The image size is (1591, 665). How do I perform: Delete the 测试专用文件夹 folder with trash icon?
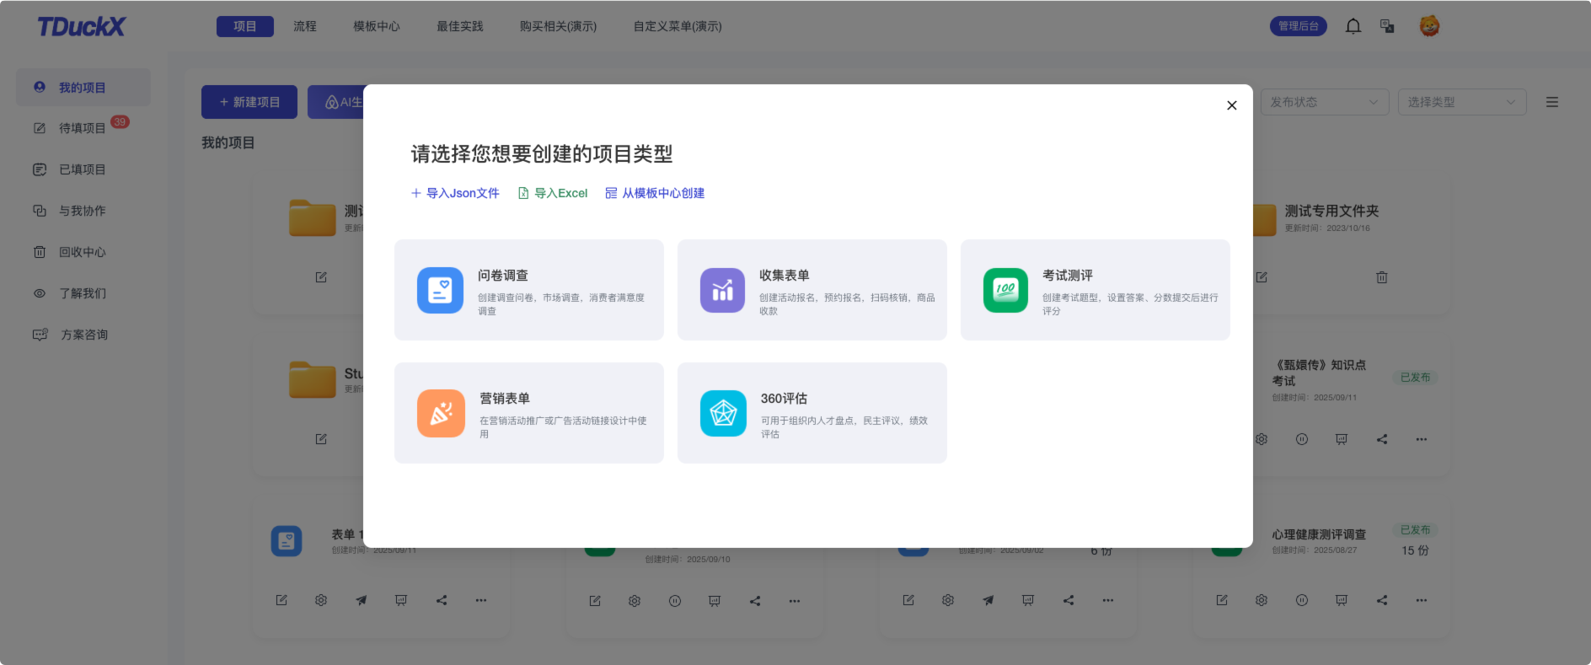(1382, 277)
